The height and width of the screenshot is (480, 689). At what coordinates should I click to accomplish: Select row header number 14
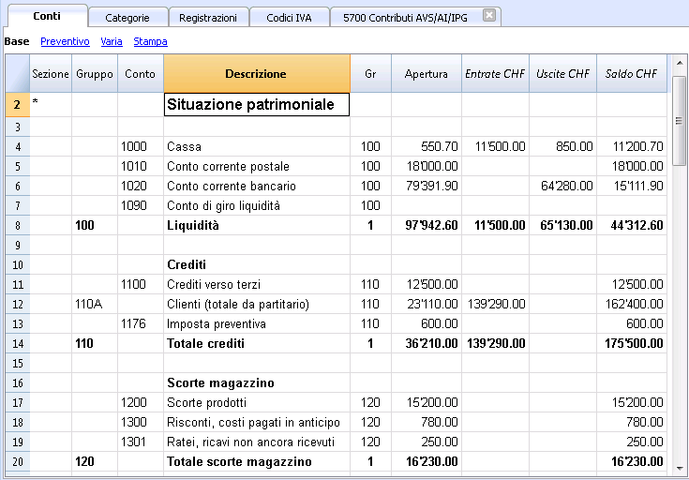pyautogui.click(x=18, y=343)
